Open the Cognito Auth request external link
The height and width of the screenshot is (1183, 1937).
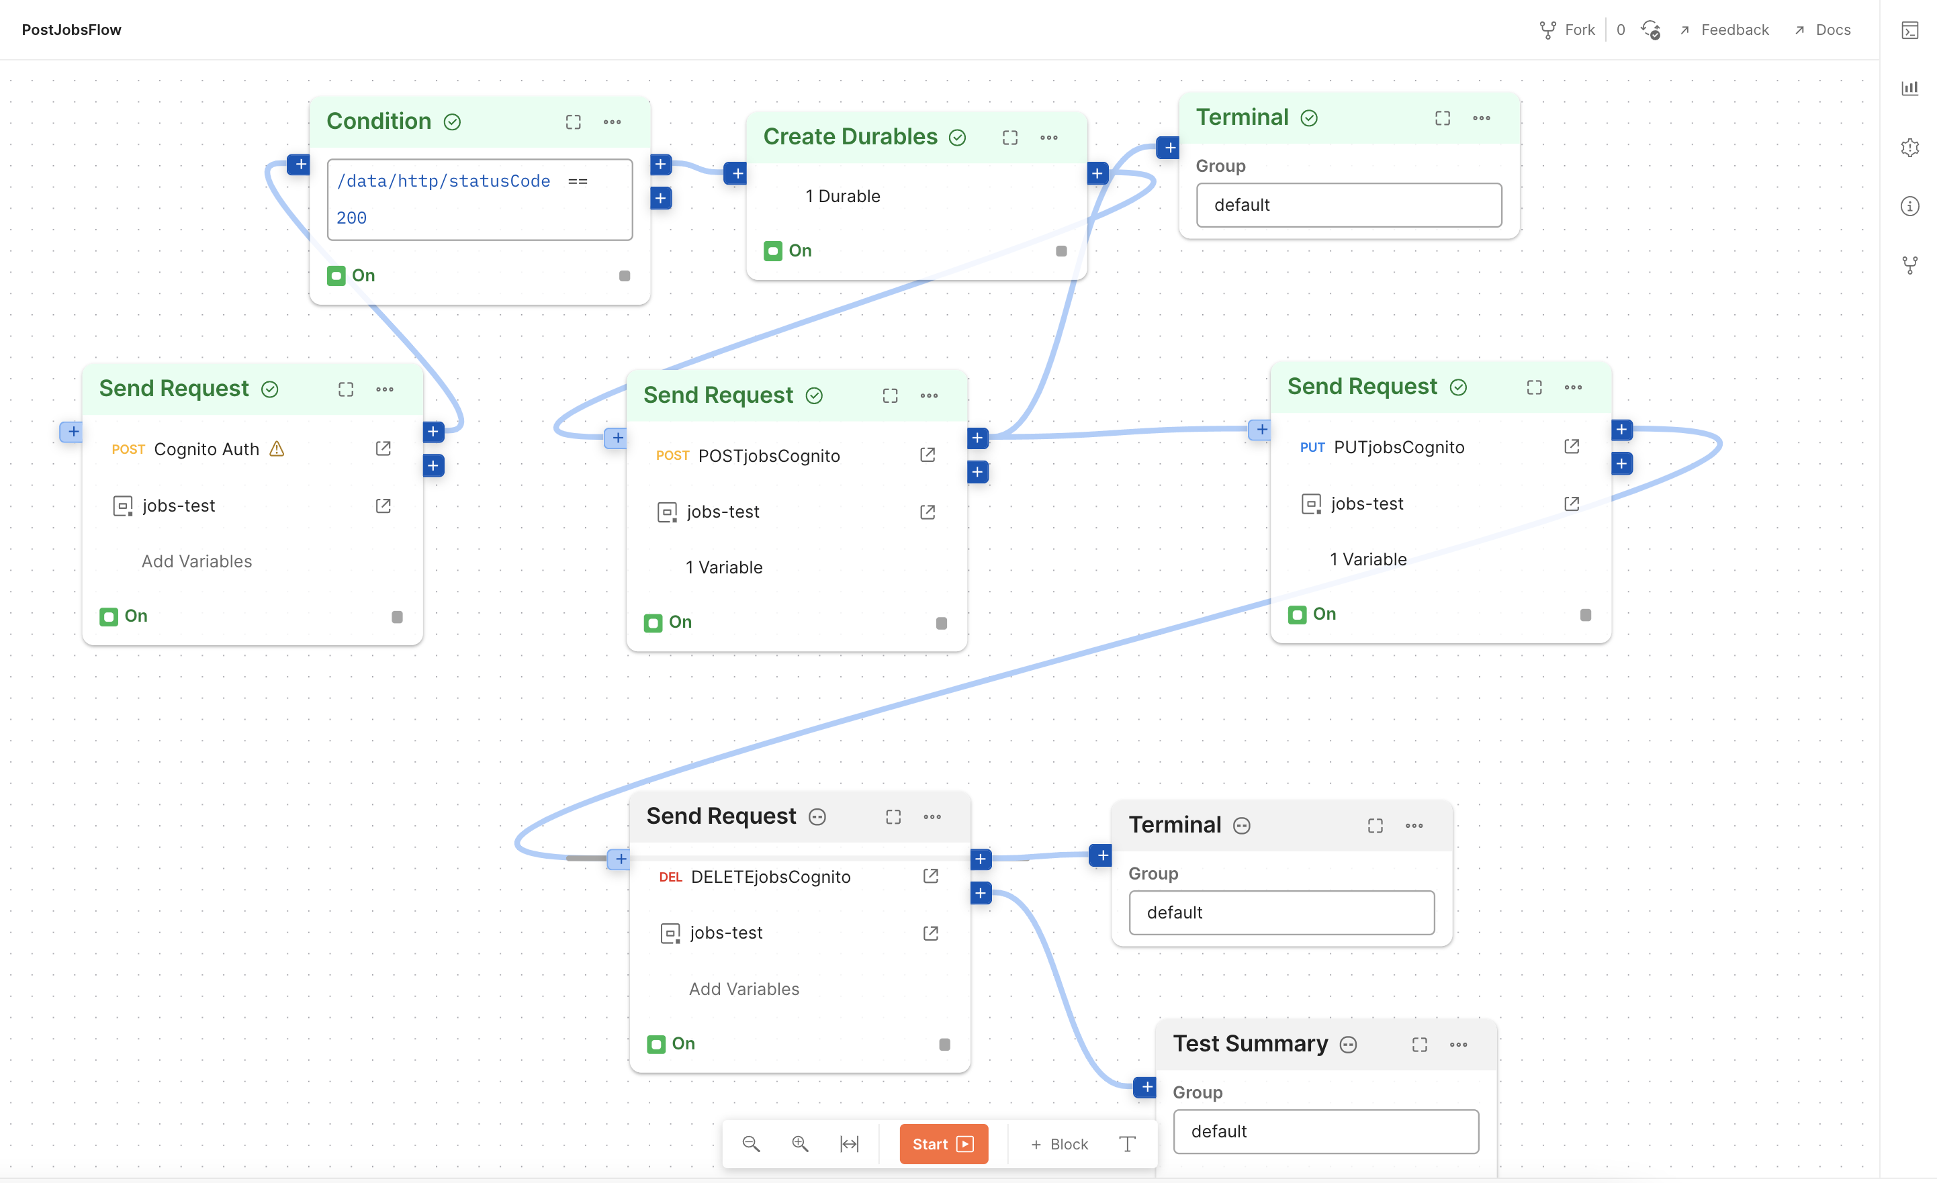(383, 448)
